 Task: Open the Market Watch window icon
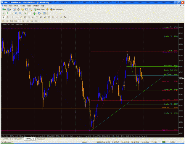coord(14,9)
